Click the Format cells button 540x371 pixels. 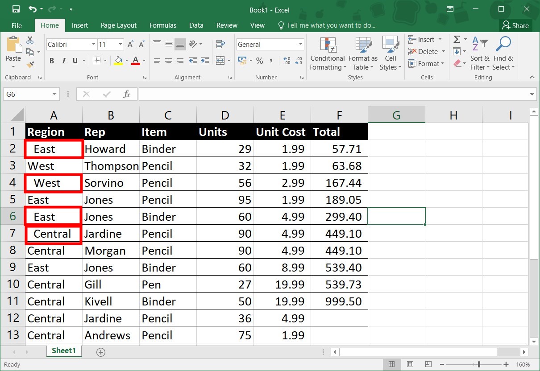(426, 64)
